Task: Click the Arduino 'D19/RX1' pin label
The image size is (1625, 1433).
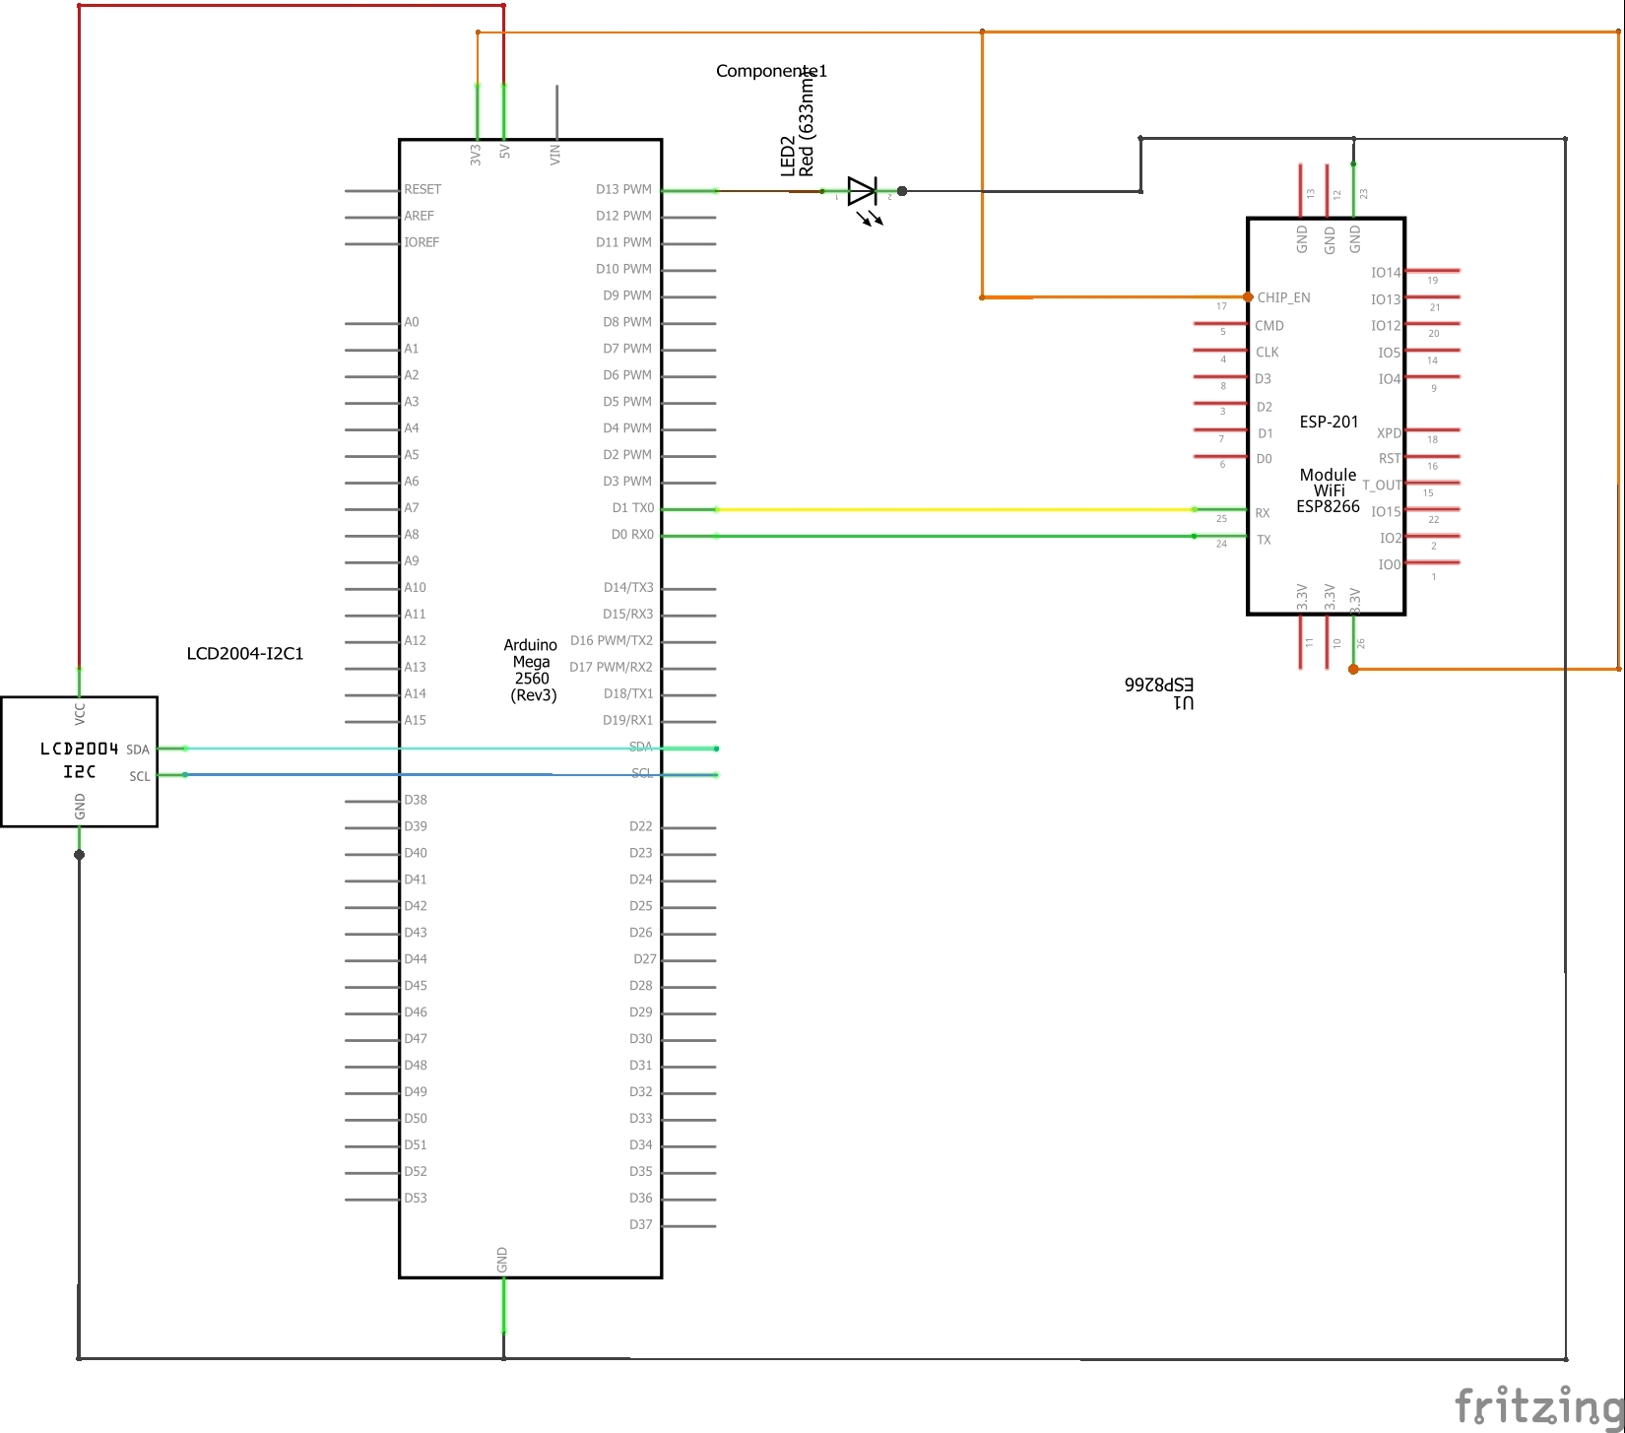Action: (x=628, y=720)
